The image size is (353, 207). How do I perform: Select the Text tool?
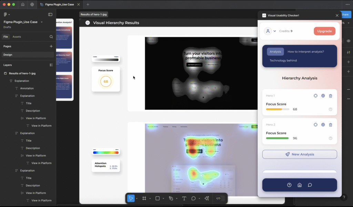click(x=184, y=198)
